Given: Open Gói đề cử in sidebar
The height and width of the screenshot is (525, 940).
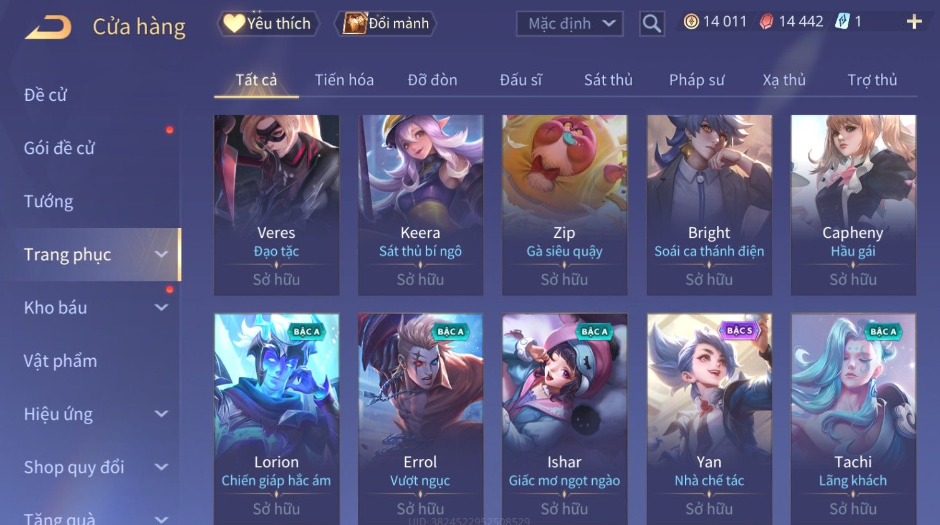Looking at the screenshot, I should 59,148.
